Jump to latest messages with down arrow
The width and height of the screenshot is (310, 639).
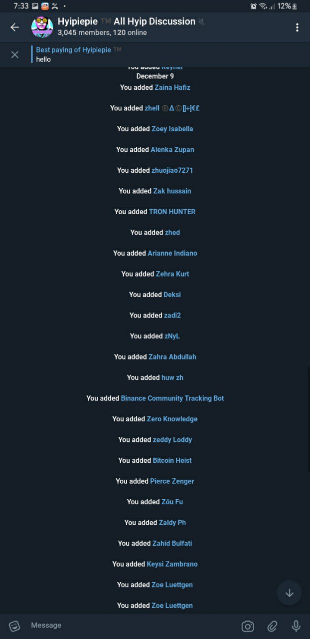tap(289, 593)
